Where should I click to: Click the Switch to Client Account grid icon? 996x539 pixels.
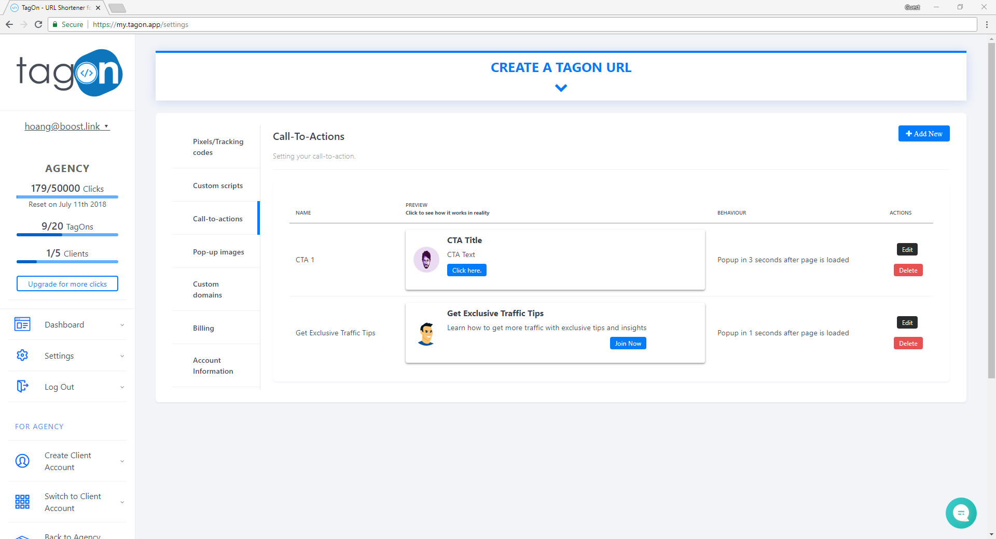pos(22,502)
